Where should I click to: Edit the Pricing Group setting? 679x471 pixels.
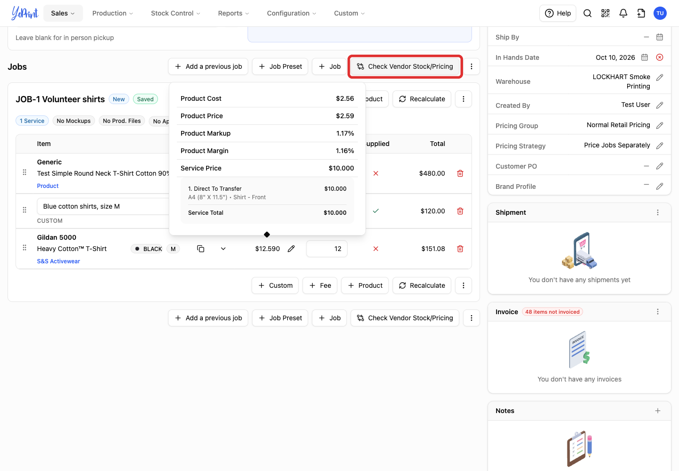coord(660,125)
